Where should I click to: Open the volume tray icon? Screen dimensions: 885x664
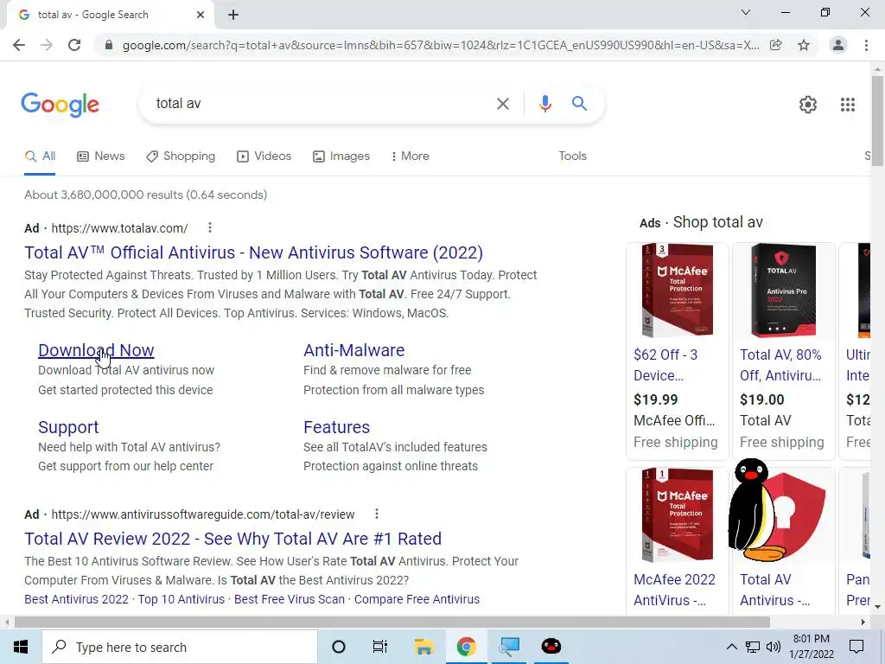[774, 647]
